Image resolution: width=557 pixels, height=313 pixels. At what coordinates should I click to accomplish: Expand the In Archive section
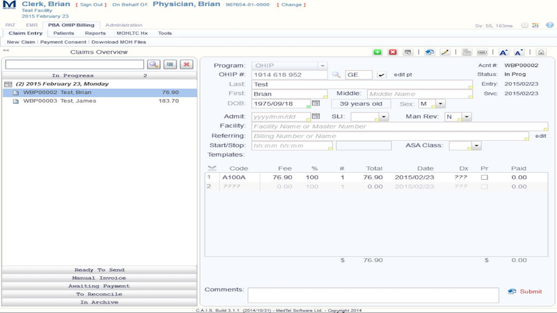pos(99,302)
